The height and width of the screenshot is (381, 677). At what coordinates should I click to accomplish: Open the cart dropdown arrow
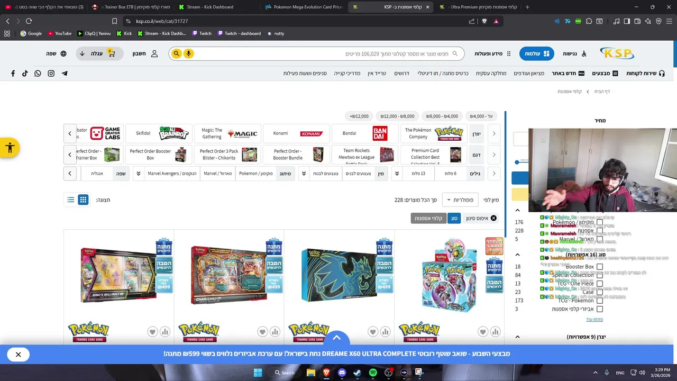82,53
